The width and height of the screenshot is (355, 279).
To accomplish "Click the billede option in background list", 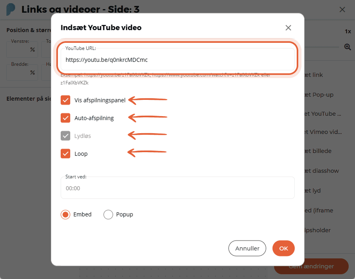I will (318, 151).
